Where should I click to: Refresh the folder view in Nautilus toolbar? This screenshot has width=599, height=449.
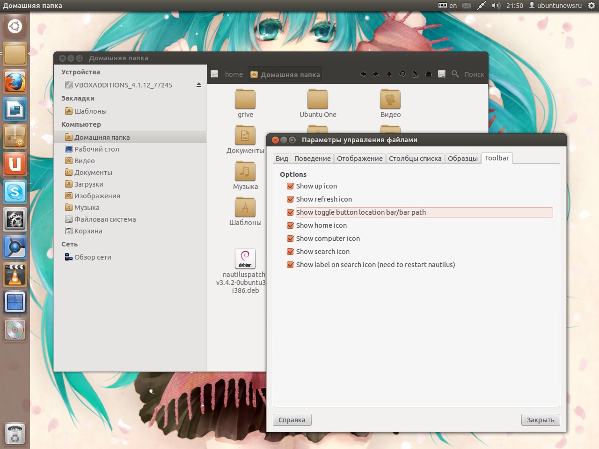402,74
